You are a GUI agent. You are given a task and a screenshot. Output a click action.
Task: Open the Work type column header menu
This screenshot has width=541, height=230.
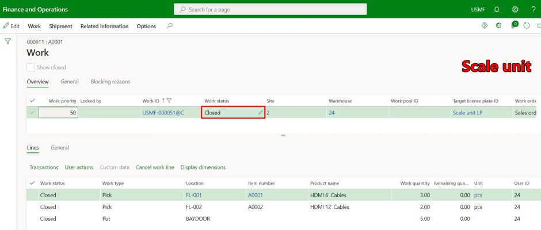113,183
